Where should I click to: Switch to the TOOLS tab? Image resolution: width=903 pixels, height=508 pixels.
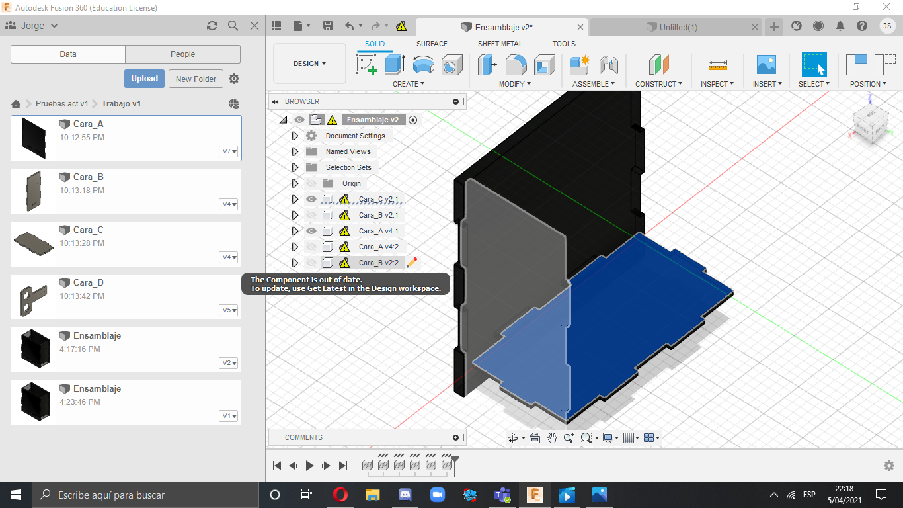[x=564, y=44]
